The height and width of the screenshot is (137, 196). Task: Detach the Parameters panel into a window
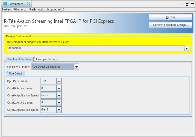(187, 4)
